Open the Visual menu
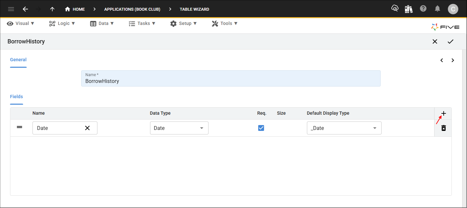Viewport: 467px width, 208px height. point(20,23)
